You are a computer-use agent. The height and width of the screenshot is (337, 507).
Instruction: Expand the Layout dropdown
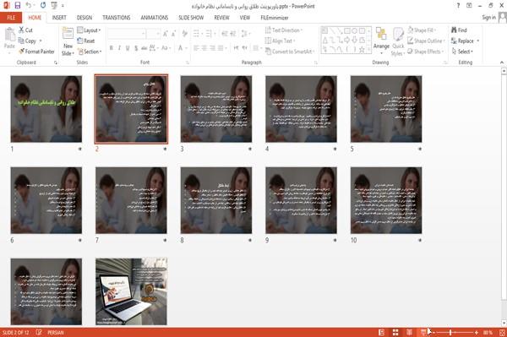point(89,30)
